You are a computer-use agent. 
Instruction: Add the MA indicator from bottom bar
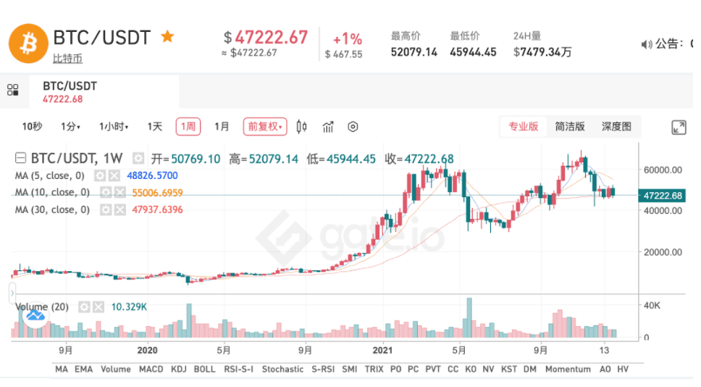tap(62, 370)
